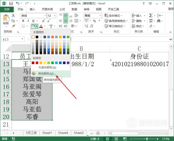Click the 插入 Insert cells button

[x=138, y=16]
